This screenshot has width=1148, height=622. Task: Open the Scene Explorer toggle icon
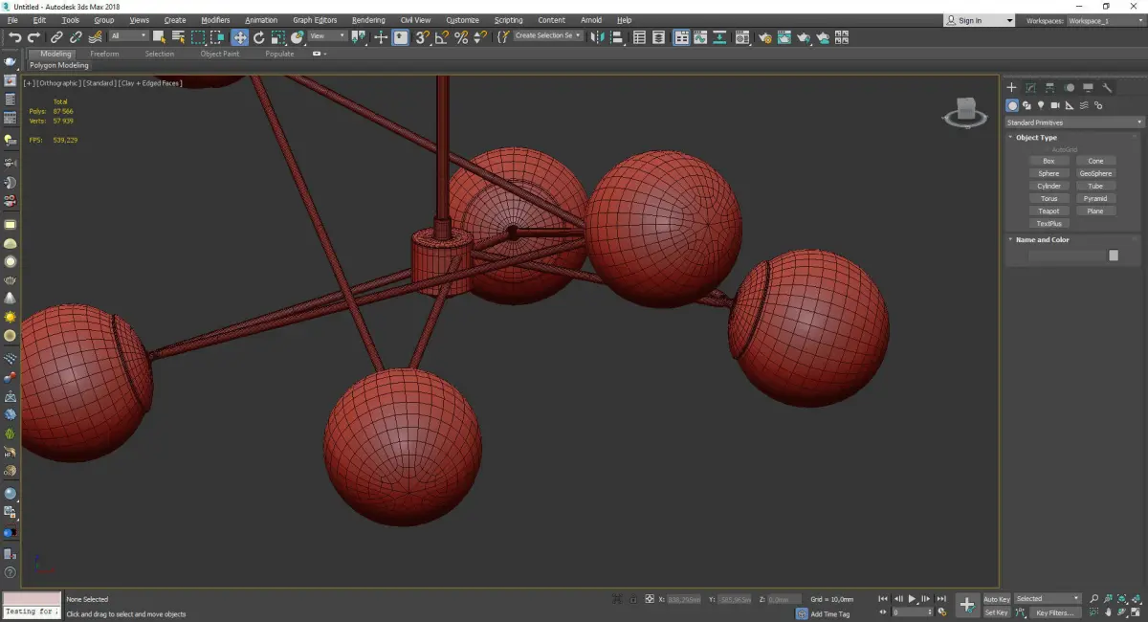pyautogui.click(x=638, y=37)
